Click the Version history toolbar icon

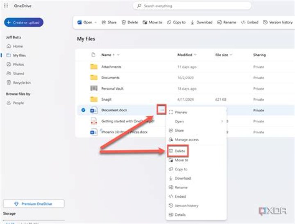[265, 23]
